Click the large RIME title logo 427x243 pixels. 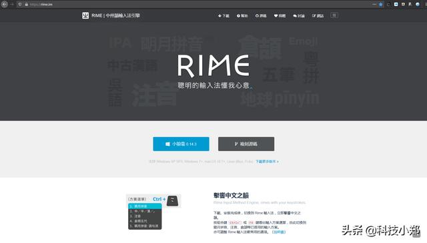(x=213, y=65)
